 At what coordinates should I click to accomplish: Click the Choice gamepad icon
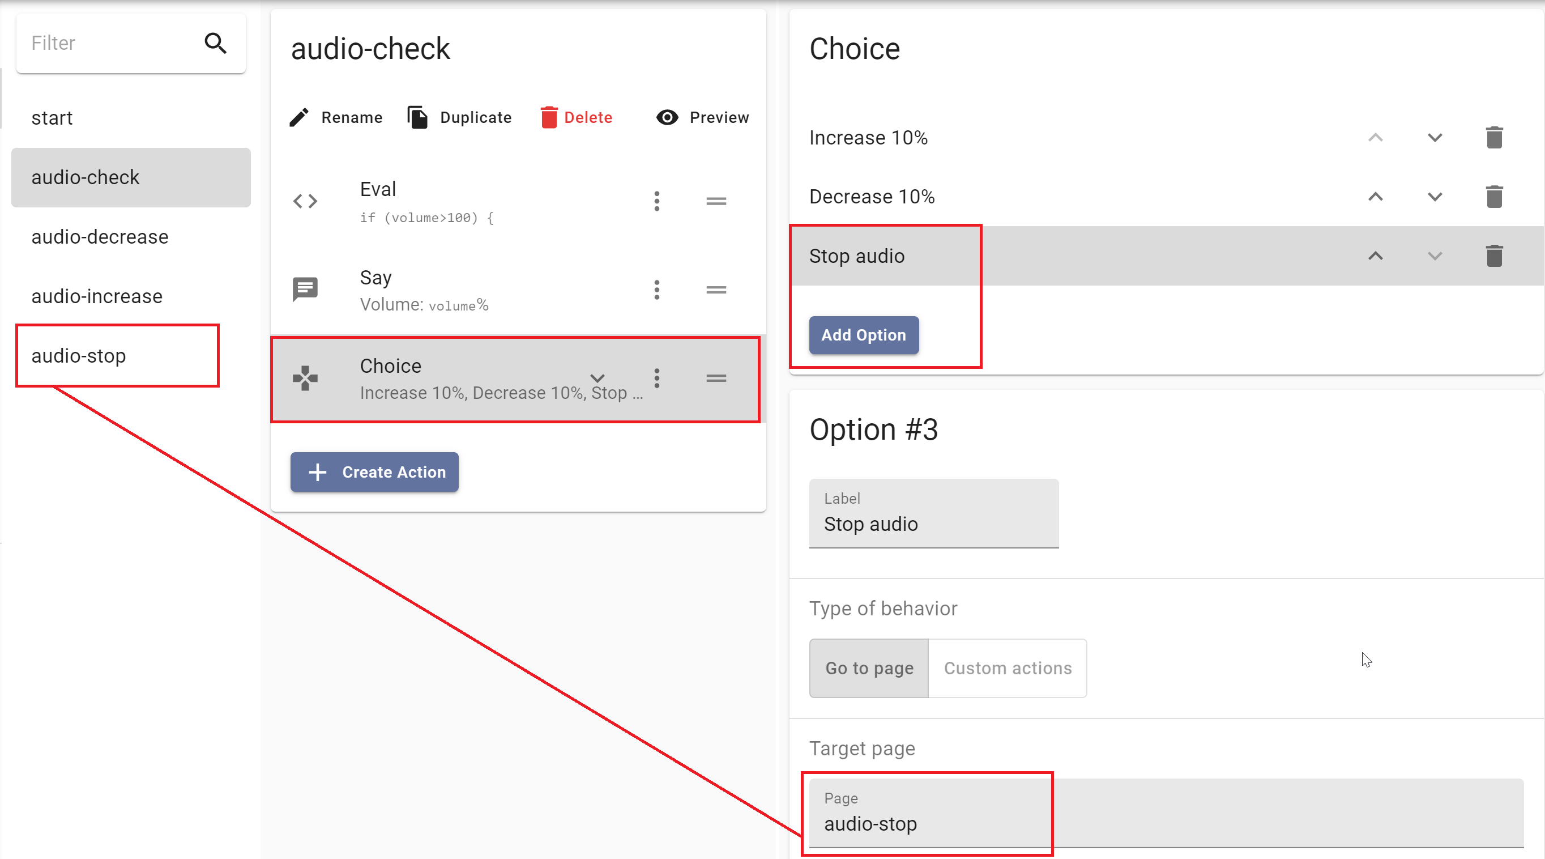coord(305,379)
